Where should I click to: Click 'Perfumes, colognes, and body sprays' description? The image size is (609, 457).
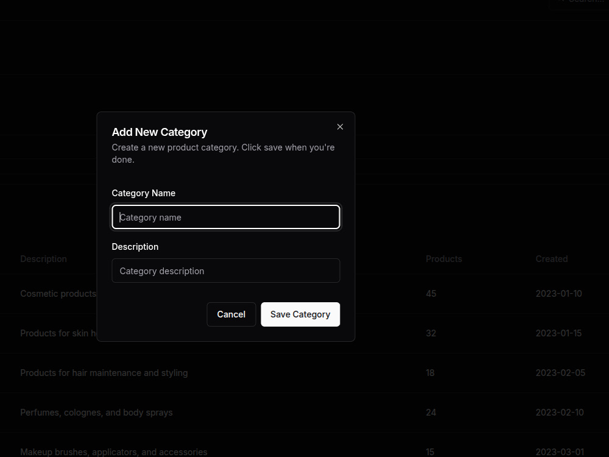tap(96, 413)
